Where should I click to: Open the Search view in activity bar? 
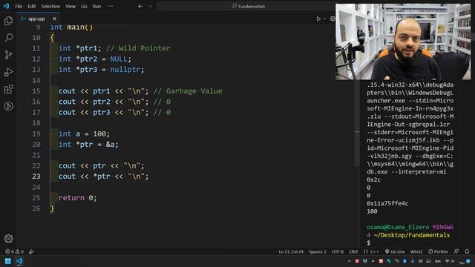coord(8,38)
